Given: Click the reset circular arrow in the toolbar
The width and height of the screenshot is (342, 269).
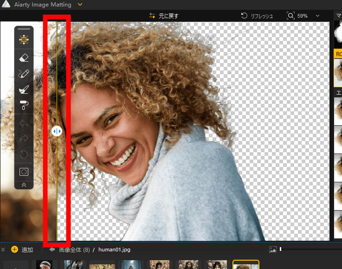Looking at the screenshot, I should pyautogui.click(x=24, y=154).
